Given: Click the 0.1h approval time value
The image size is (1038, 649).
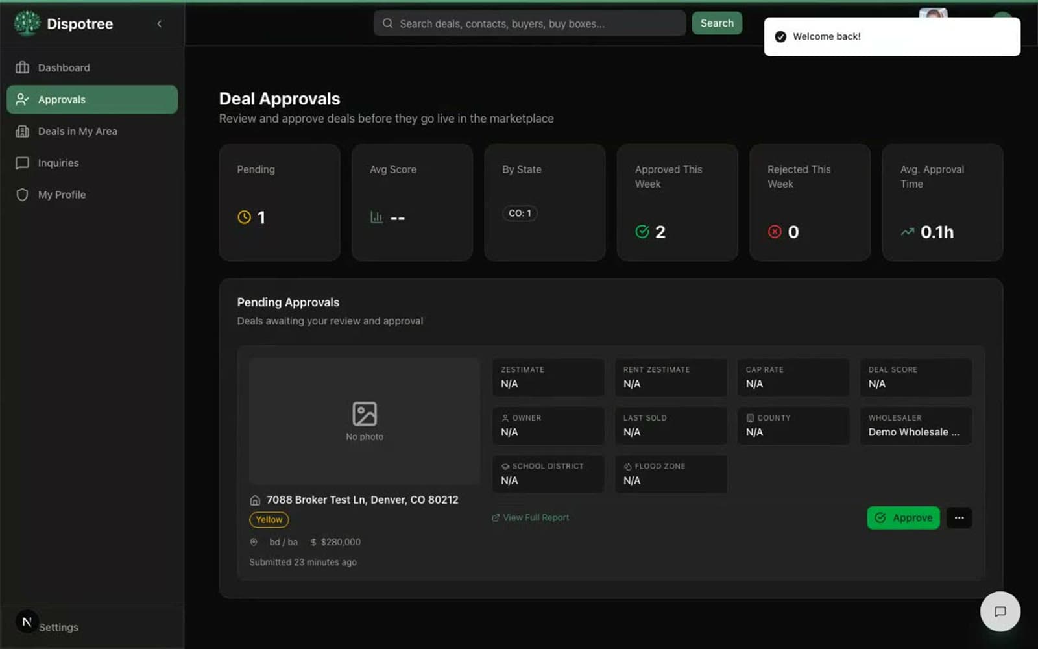Looking at the screenshot, I should pyautogui.click(x=937, y=232).
